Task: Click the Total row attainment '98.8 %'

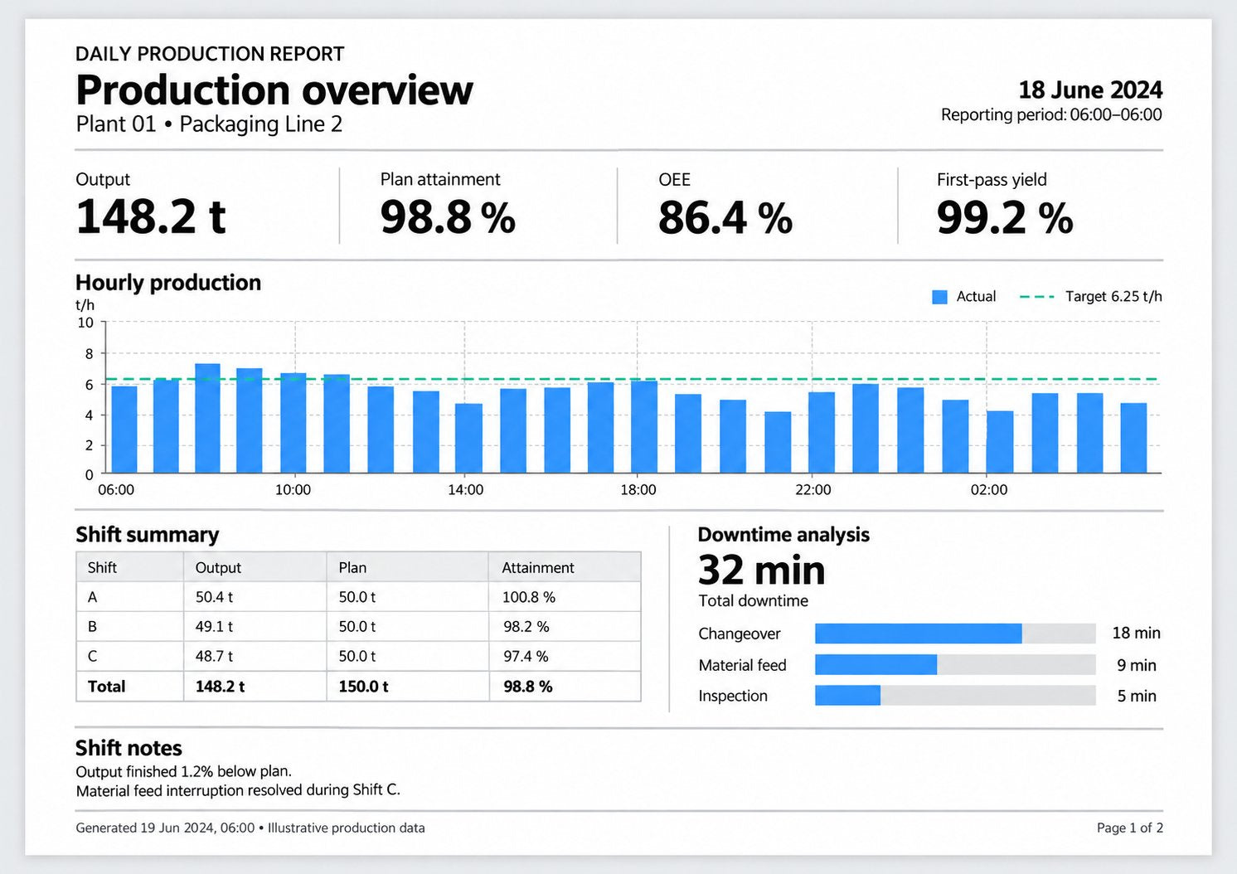Action: (528, 687)
